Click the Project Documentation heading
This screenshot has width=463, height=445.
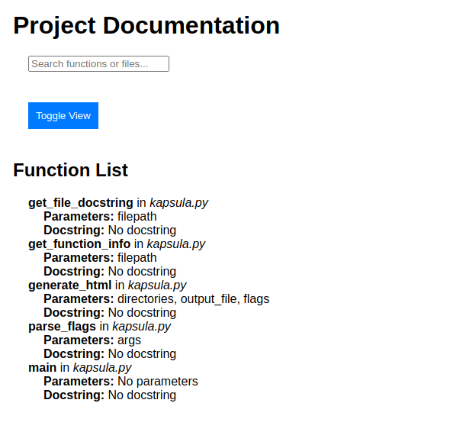pos(146,26)
